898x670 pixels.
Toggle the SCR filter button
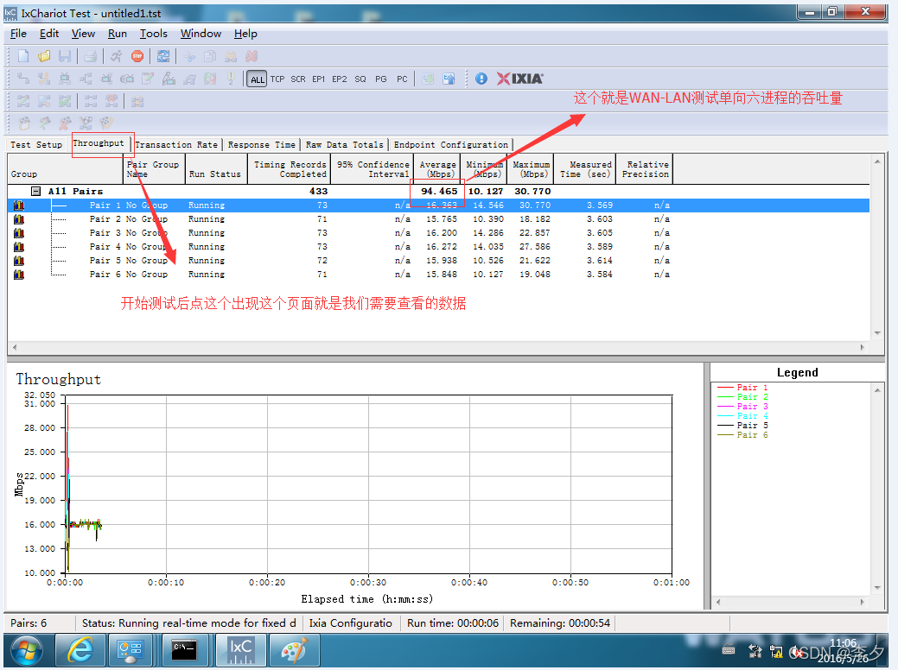[298, 79]
